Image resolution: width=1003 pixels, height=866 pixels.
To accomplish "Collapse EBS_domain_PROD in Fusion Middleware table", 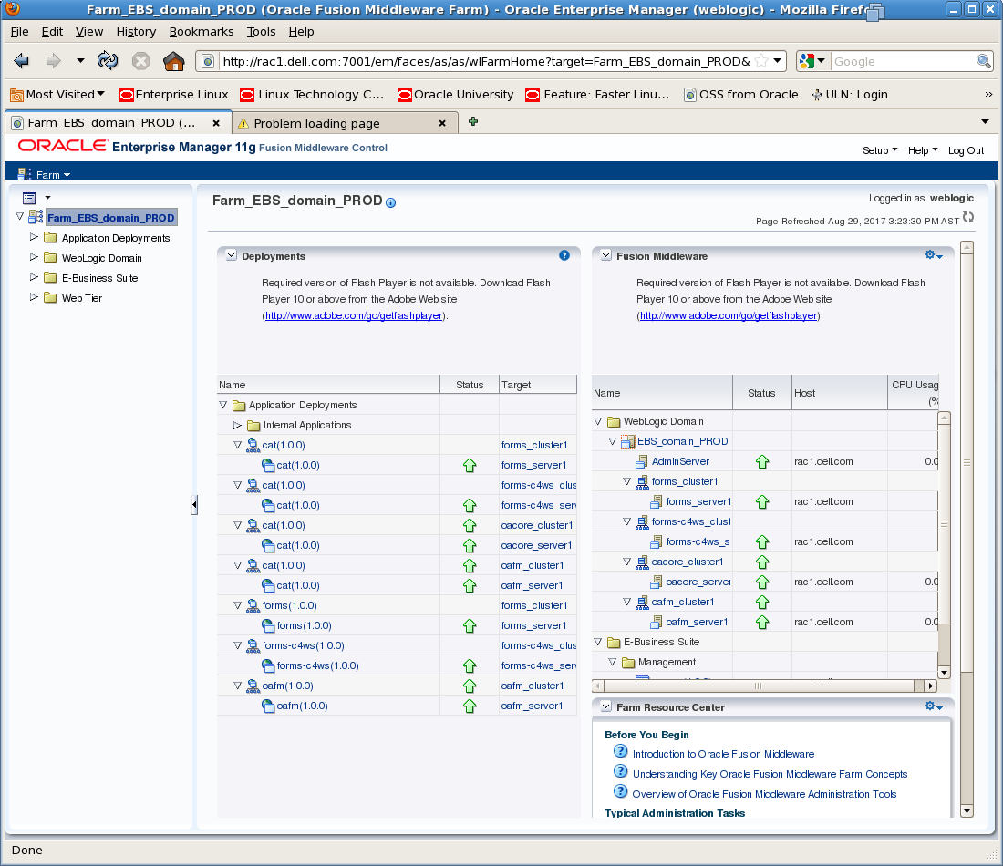I will pyautogui.click(x=612, y=441).
